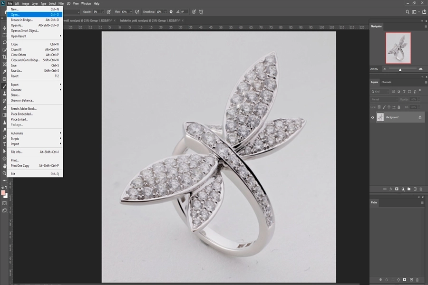The width and height of the screenshot is (428, 285).
Task: Hide the Background layer with eye icon
Action: point(373,117)
